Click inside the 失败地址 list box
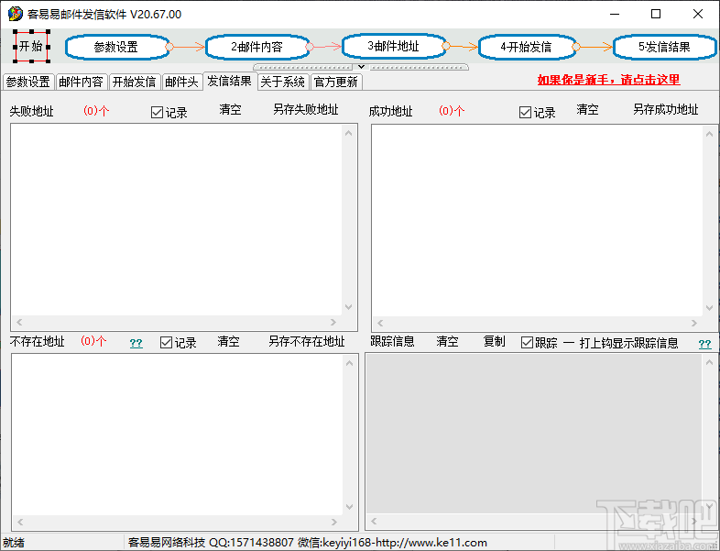The image size is (720, 551). (x=177, y=220)
